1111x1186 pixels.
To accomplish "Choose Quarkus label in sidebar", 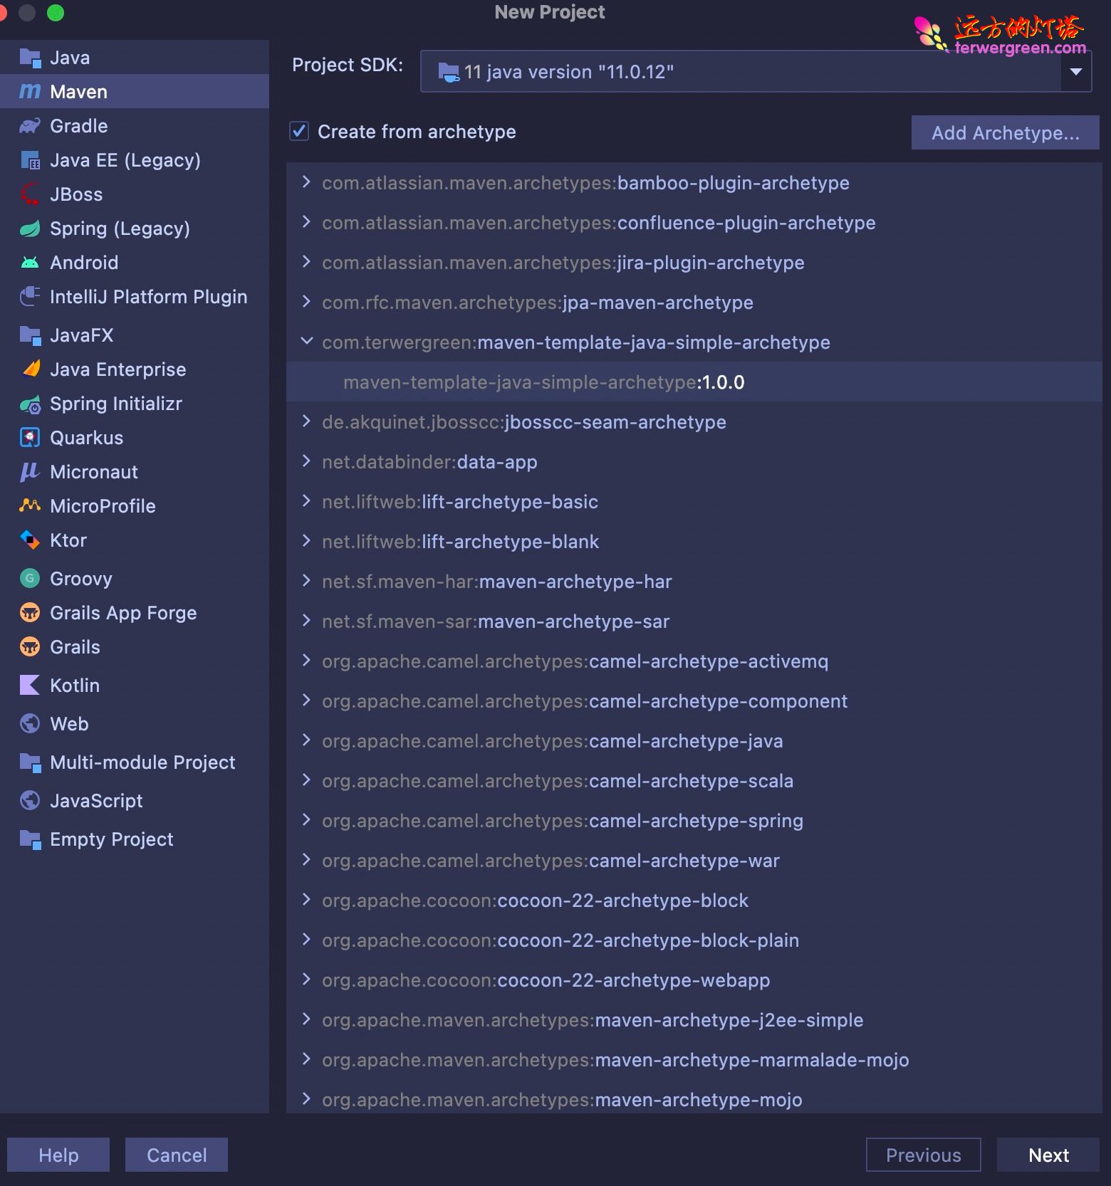I will 86,438.
